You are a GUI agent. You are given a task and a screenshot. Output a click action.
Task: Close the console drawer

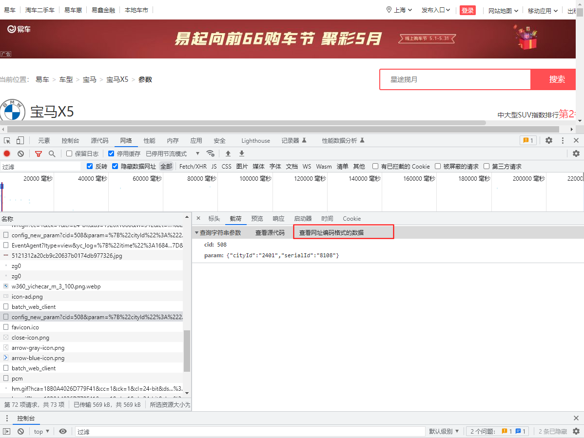tap(576, 418)
